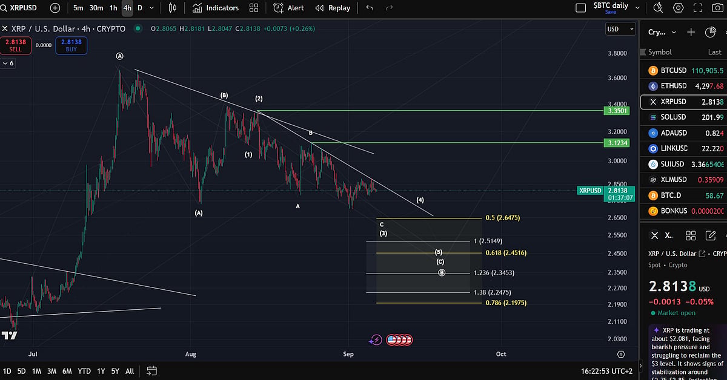
Task: Expand the timeframe interval dropdown
Action: pos(151,8)
